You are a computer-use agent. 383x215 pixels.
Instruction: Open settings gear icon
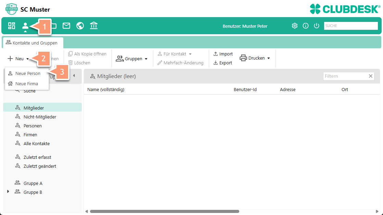(295, 26)
